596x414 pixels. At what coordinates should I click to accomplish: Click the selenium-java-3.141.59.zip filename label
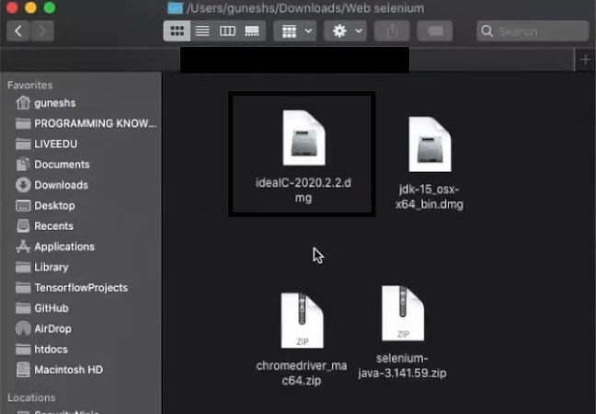point(402,366)
